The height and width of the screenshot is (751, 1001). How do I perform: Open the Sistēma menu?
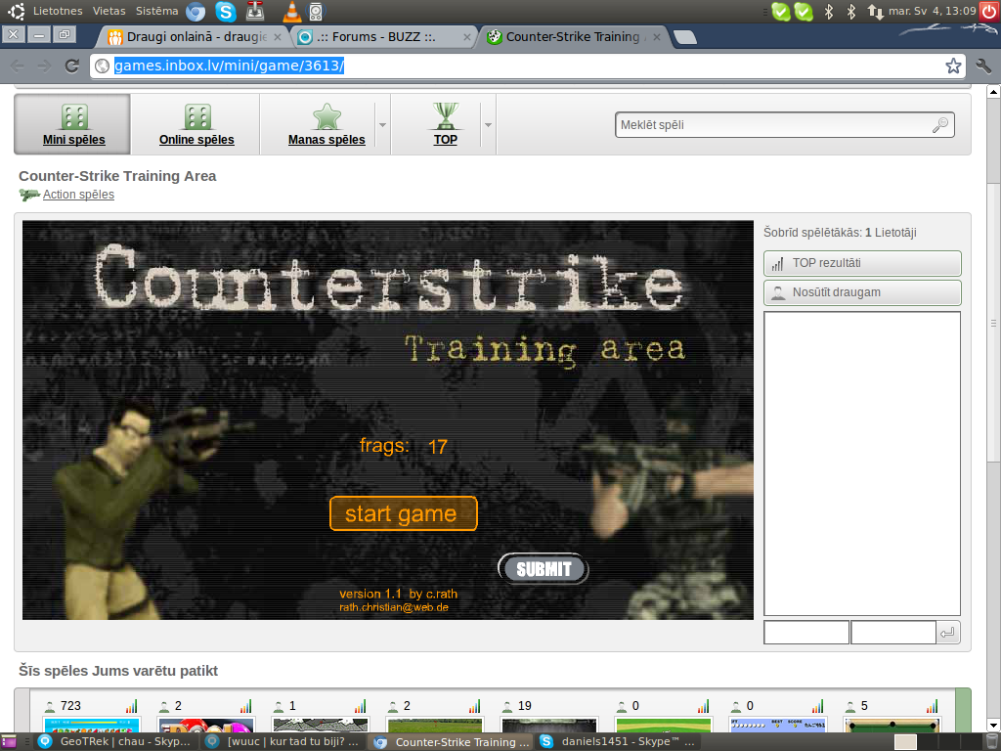tap(157, 11)
